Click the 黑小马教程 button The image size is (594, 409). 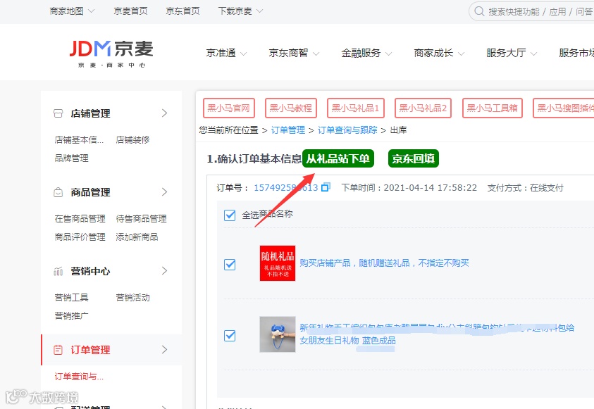click(x=291, y=108)
